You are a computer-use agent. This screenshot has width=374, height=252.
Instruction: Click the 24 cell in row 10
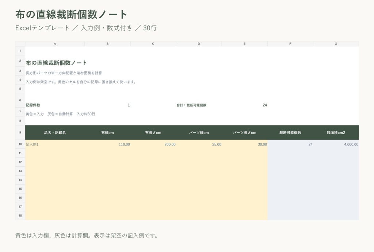click(290, 144)
